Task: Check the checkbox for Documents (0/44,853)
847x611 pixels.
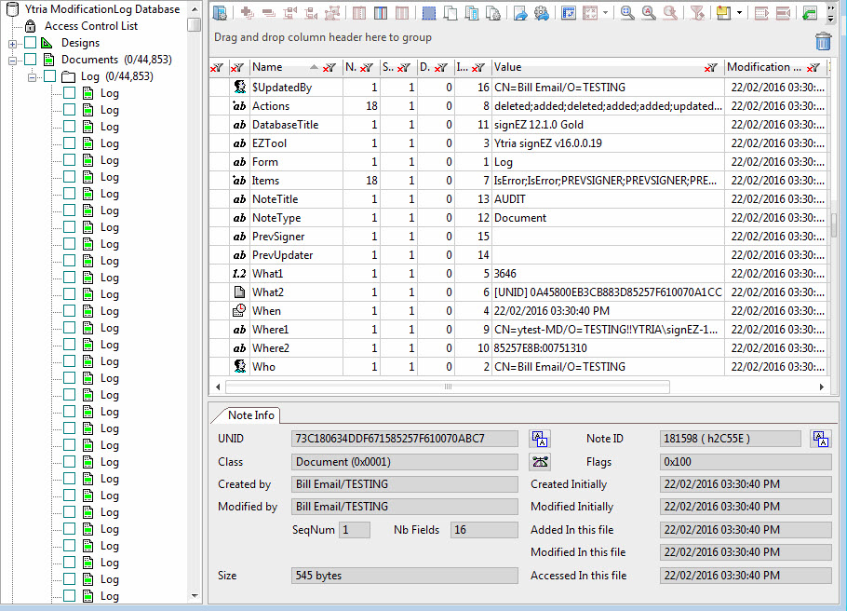Action: point(28,60)
